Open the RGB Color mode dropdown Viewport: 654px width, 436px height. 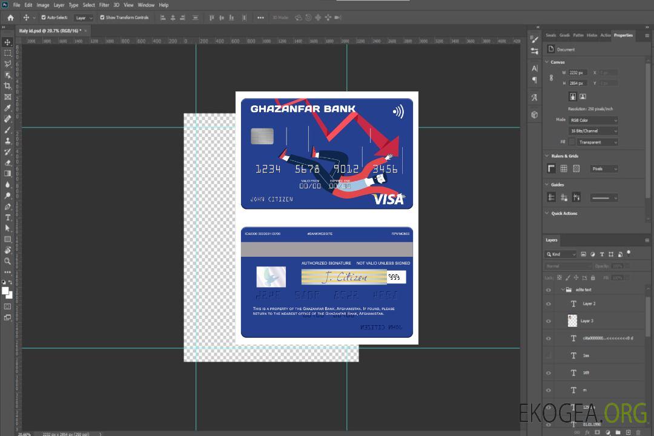[593, 120]
